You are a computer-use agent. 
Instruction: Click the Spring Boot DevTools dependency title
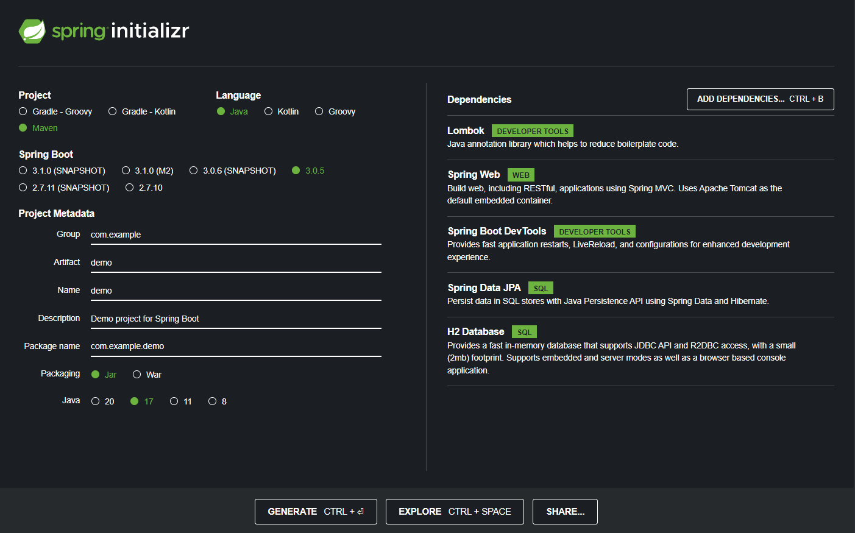tap(497, 231)
